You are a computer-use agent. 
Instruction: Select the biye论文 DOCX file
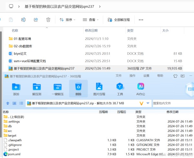tap(17, 54)
